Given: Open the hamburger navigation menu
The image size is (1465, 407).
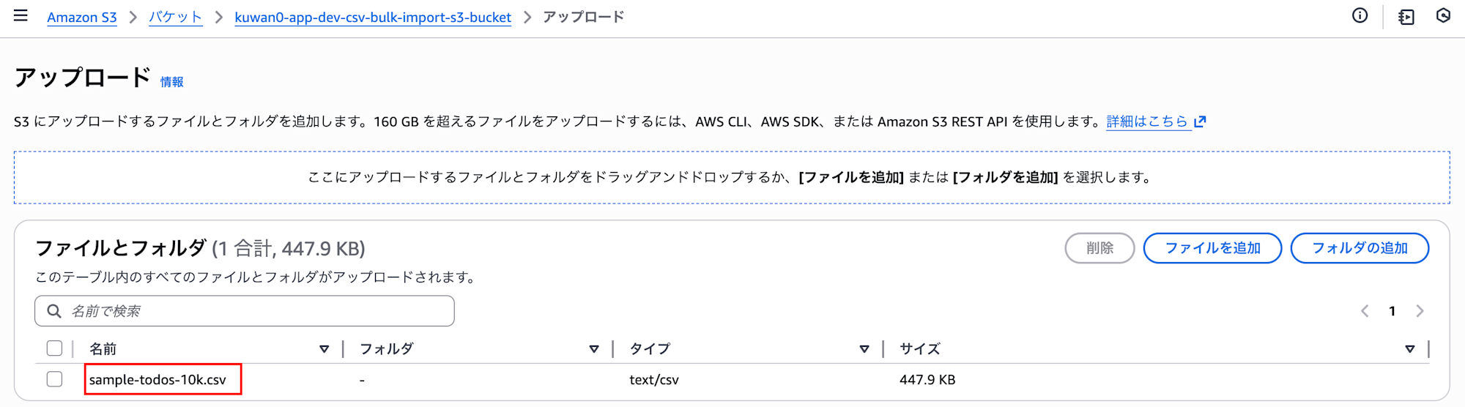Looking at the screenshot, I should [x=21, y=16].
